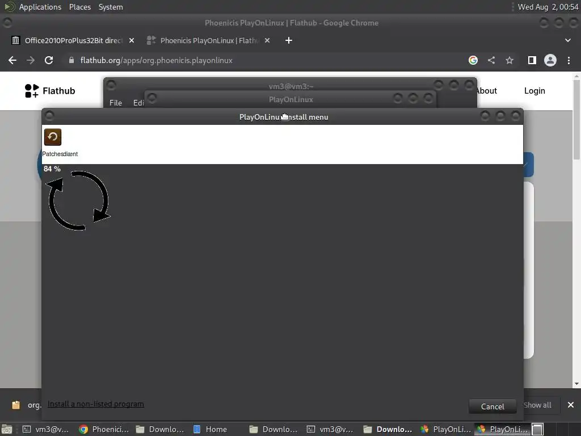Click Show all downloads in Chrome
Viewport: 581px width, 436px height.
[537, 405]
